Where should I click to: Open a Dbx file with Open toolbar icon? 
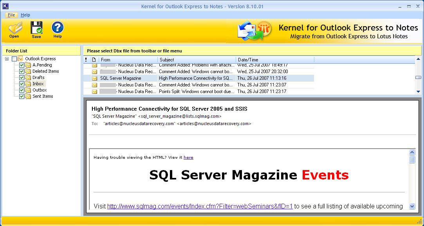pyautogui.click(x=15, y=30)
